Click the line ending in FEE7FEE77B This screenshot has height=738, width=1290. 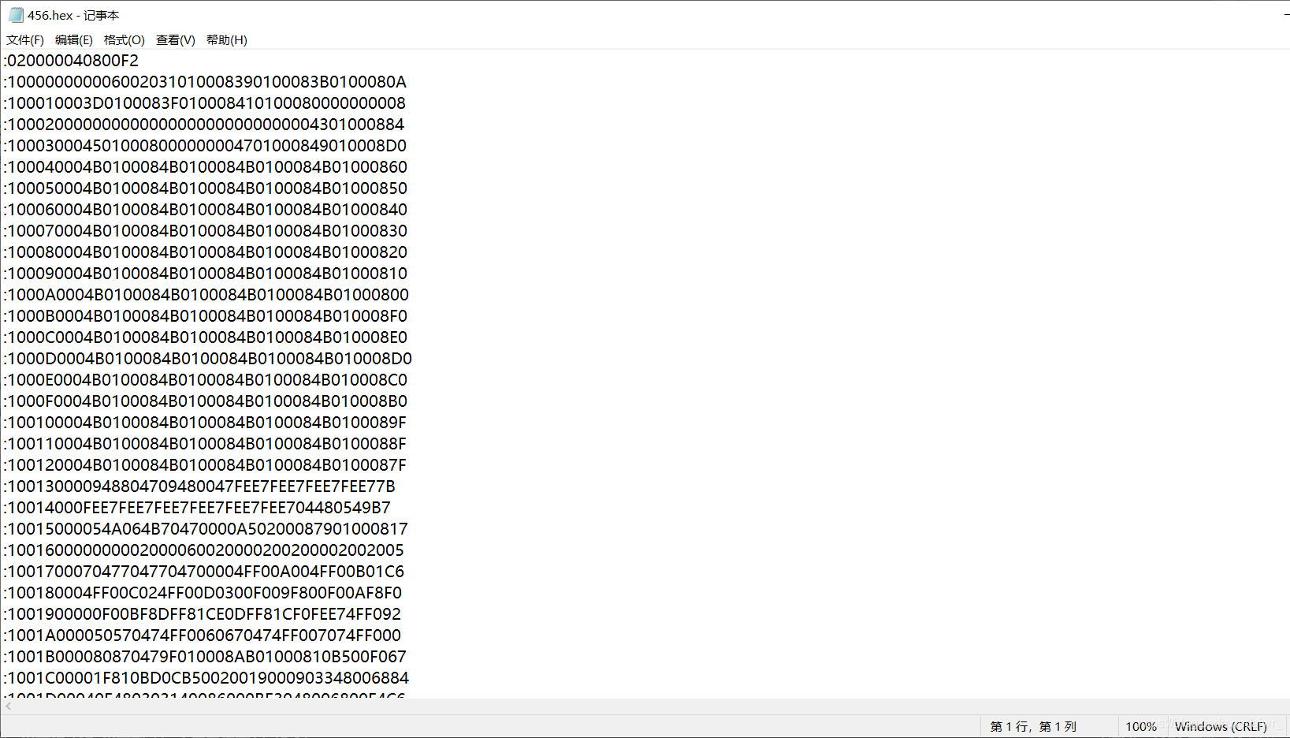(x=199, y=486)
